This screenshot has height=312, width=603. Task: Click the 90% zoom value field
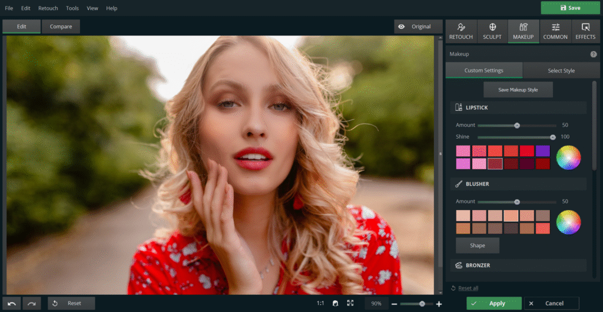[x=376, y=304]
